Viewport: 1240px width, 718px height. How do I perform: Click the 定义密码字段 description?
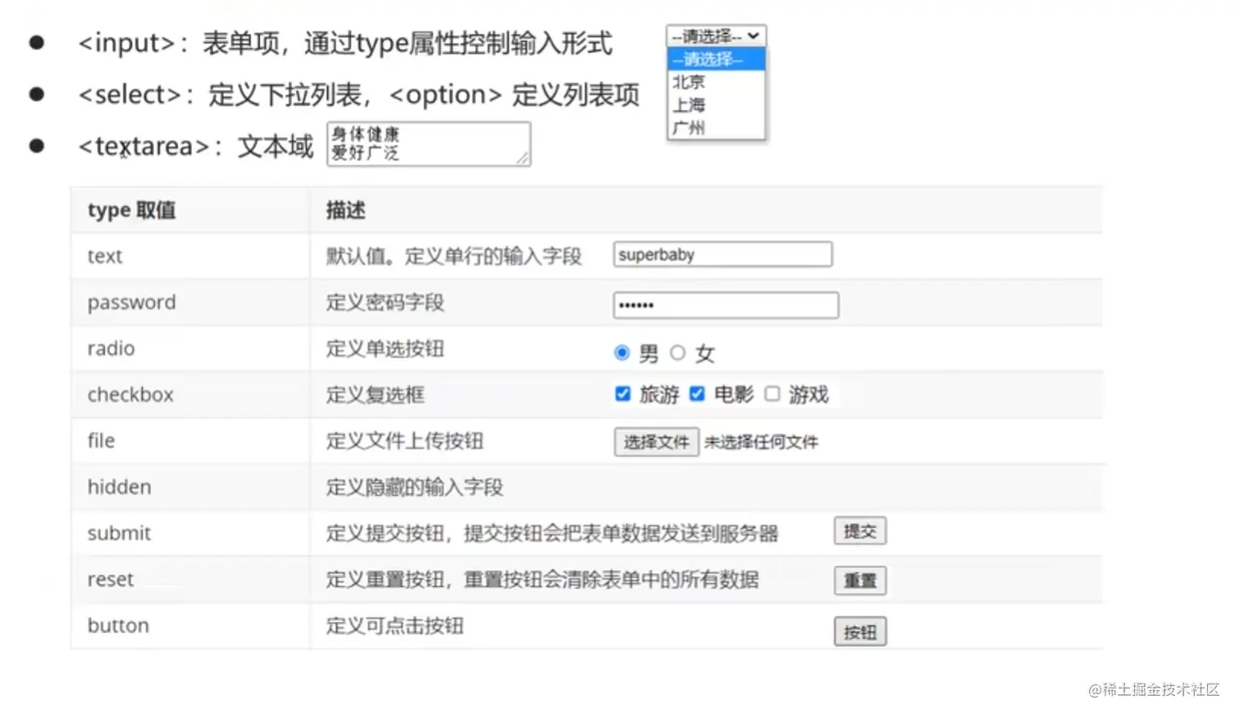point(385,302)
